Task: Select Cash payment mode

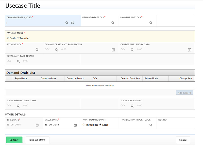Action: click(x=8, y=38)
